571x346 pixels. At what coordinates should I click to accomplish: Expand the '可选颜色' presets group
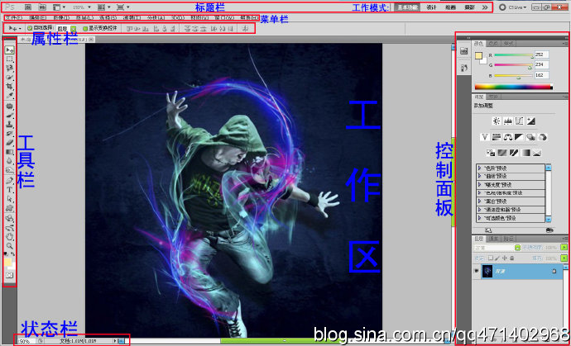(x=480, y=218)
